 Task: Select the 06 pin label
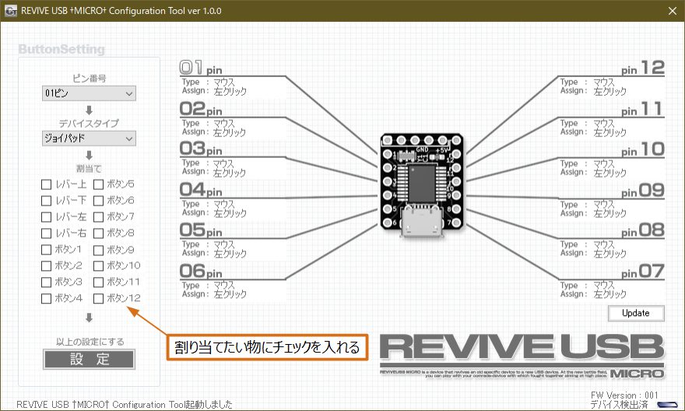coord(201,271)
